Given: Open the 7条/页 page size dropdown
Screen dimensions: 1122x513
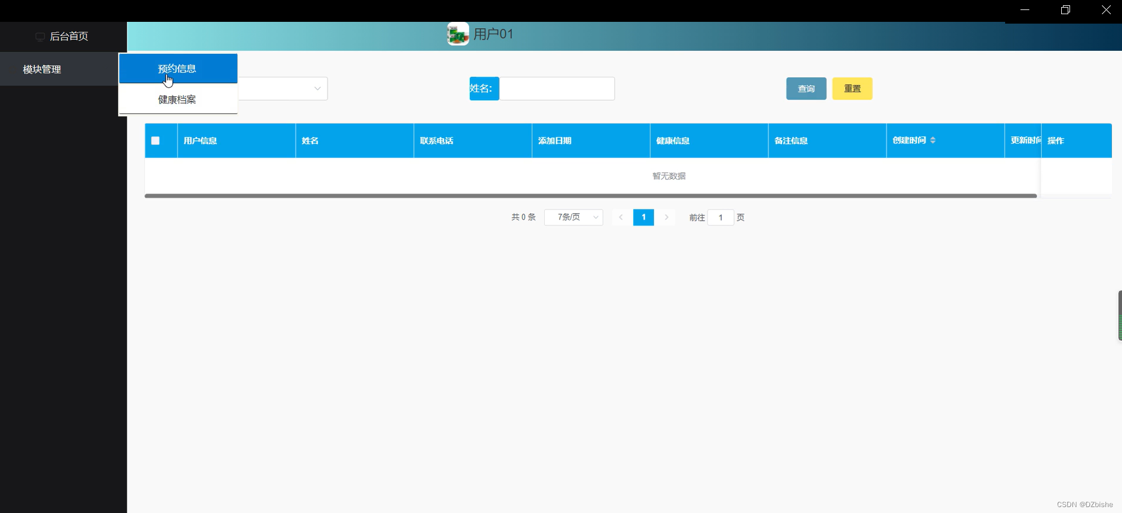Looking at the screenshot, I should point(573,217).
